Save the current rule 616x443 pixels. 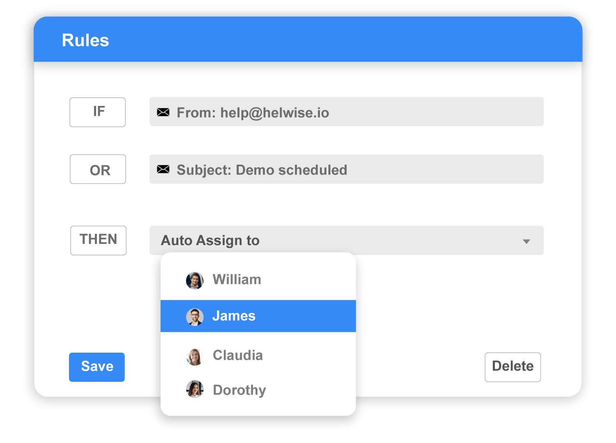[x=97, y=367]
